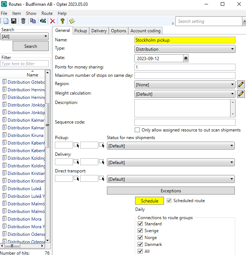Open help with the question mark icon
The image size is (246, 255).
(62, 21)
